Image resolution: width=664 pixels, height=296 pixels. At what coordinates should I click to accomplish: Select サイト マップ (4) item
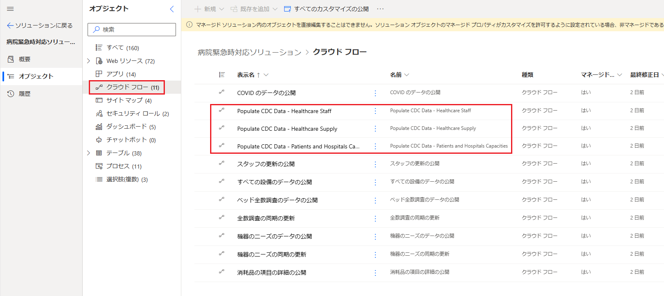pyautogui.click(x=129, y=100)
